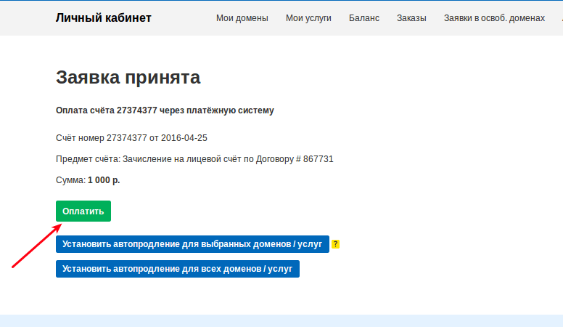This screenshot has height=327, width=563.
Task: Open Мои домены menu item
Action: pyautogui.click(x=242, y=18)
